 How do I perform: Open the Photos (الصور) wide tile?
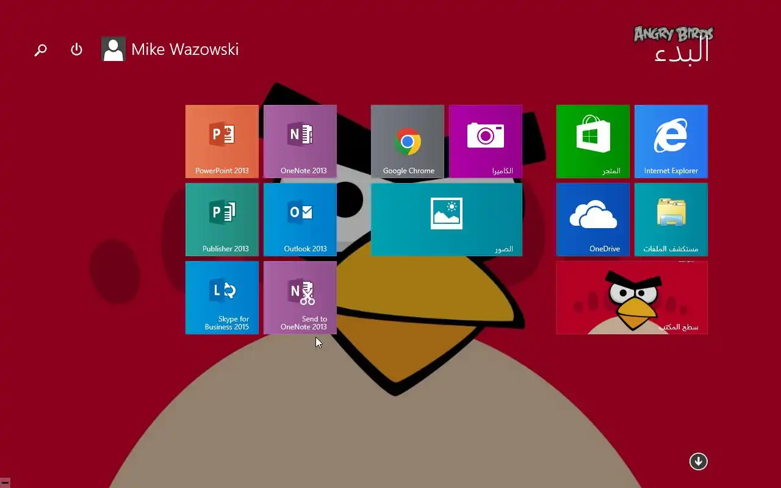(x=447, y=220)
